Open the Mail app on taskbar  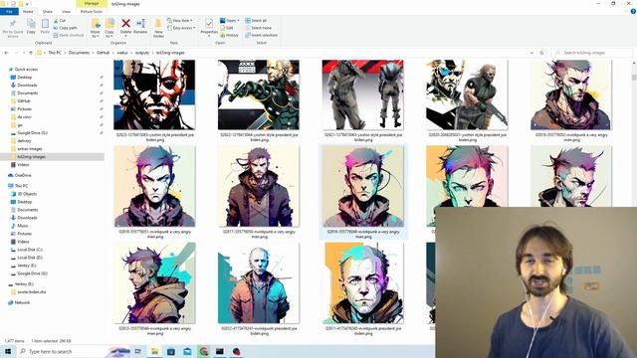(187, 351)
